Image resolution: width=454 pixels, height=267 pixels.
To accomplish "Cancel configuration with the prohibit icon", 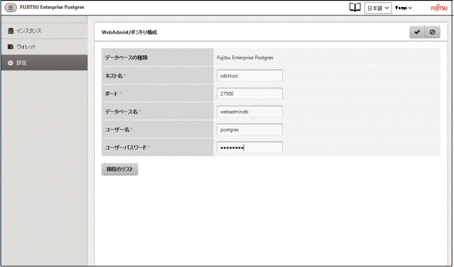I will [432, 32].
